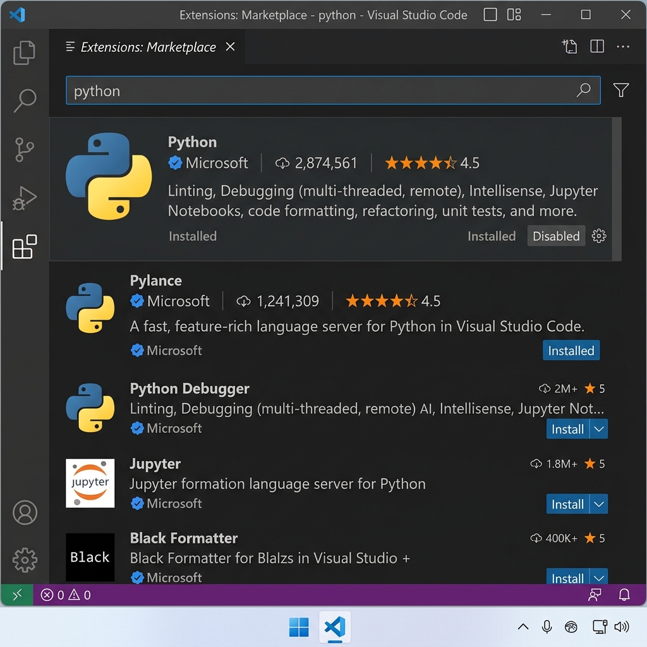The height and width of the screenshot is (647, 647).
Task: Click the Microsoft publisher under Jupyter
Action: (x=166, y=504)
